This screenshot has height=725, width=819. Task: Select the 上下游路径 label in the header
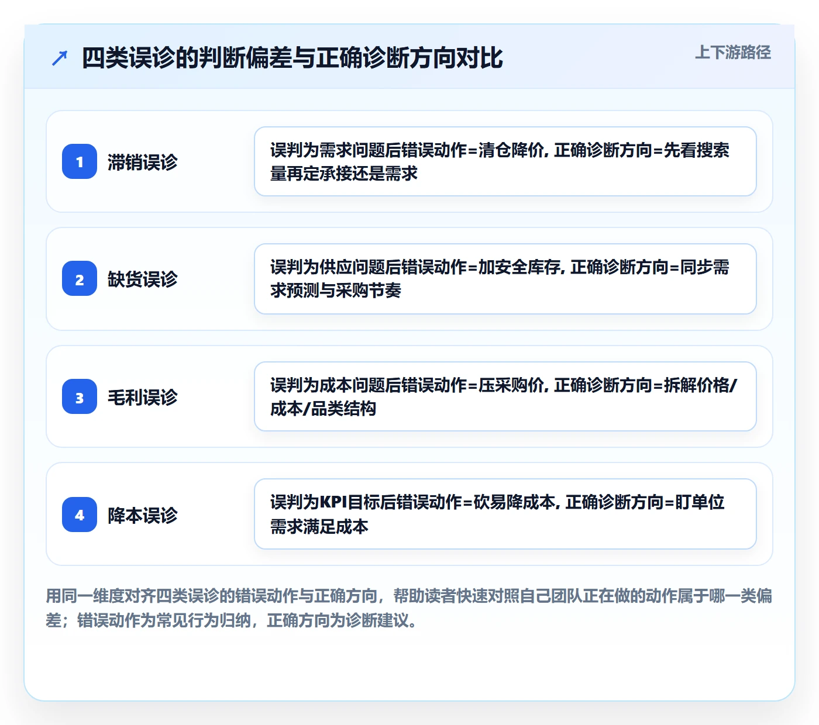[x=733, y=53]
